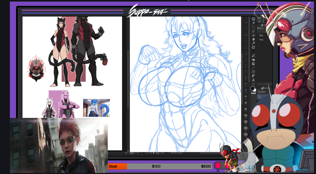Select the Frame Border panel tool

[x=253, y=72]
